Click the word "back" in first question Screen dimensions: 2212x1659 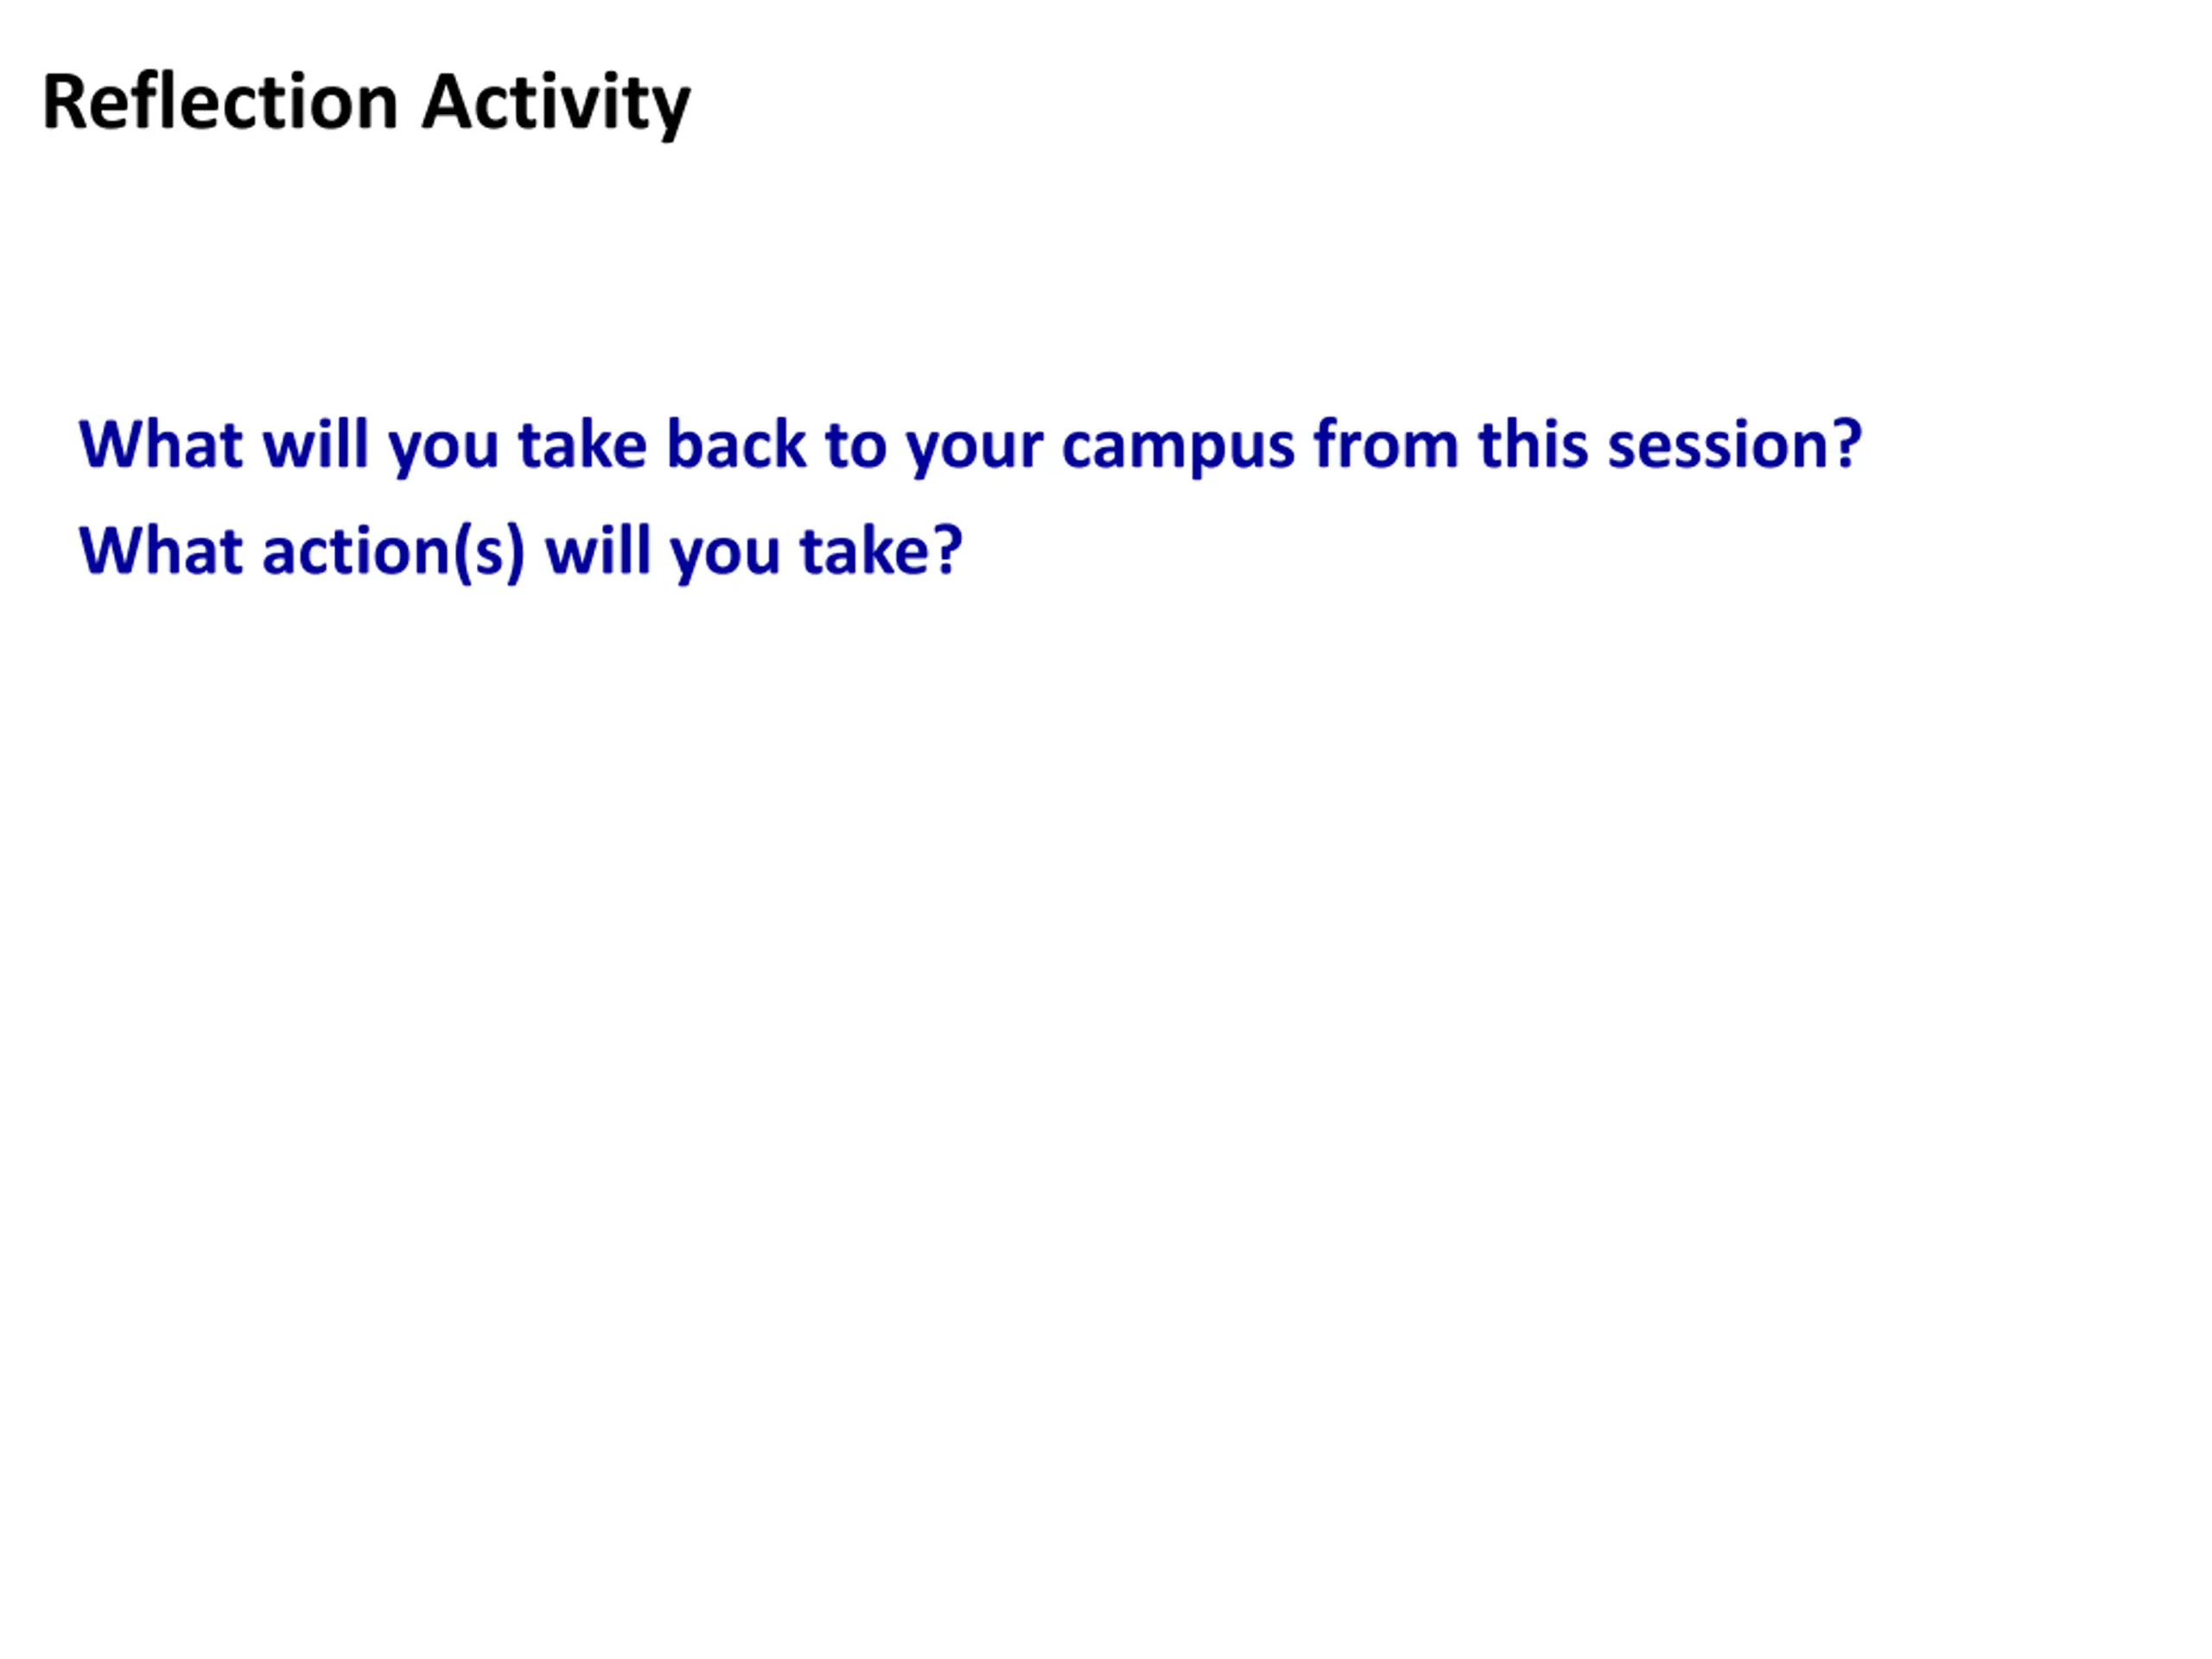[736, 444]
